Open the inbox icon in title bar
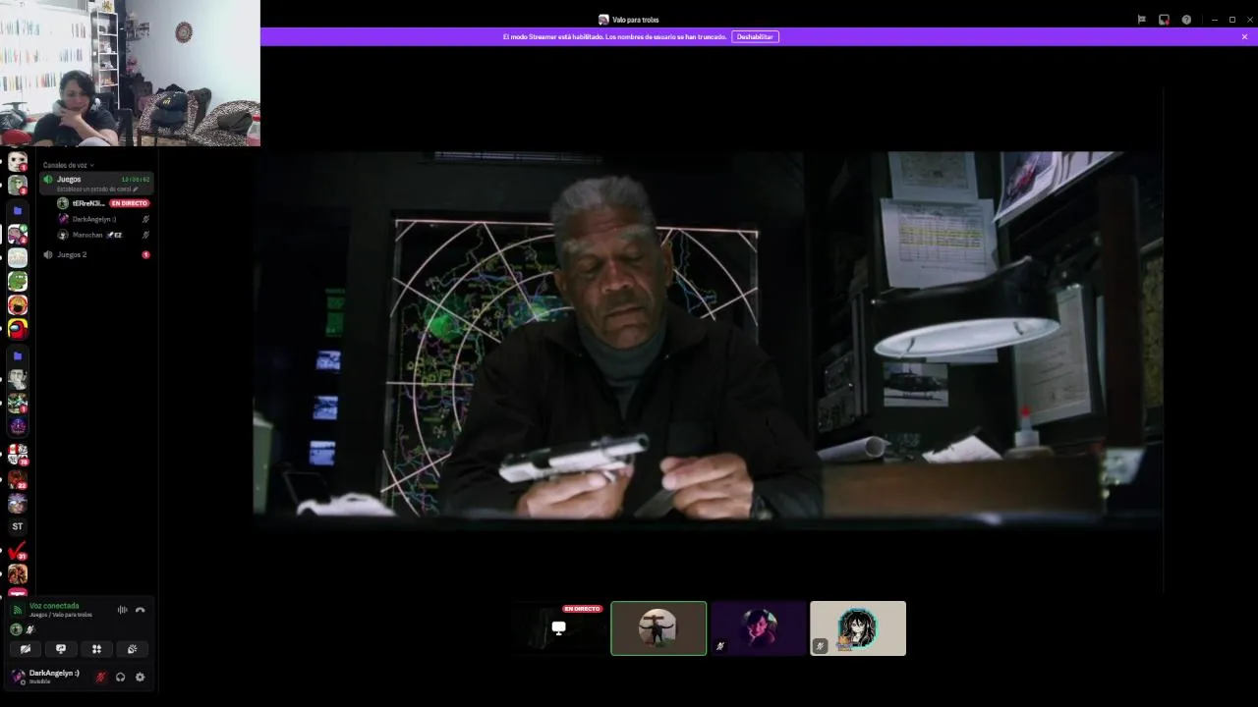Screen dimensions: 1258x707 coord(1164,20)
